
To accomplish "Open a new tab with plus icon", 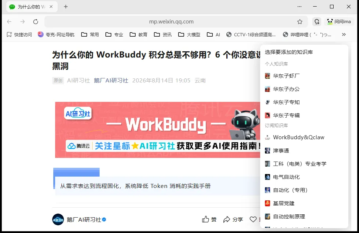I will [66, 7].
